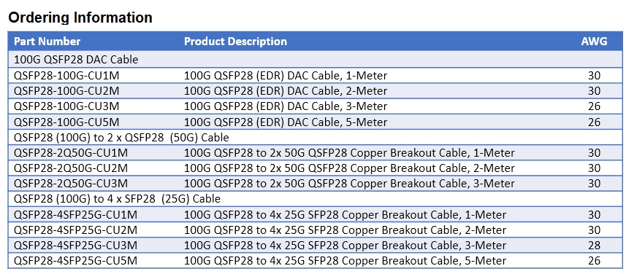Select part number QSFP28-100G-CU2M
The width and height of the screenshot is (626, 274).
coord(66,91)
